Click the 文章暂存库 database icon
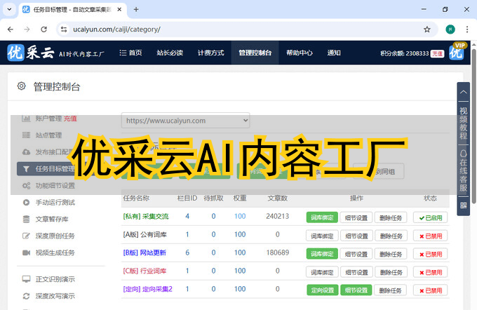The width and height of the screenshot is (477, 310). [26, 219]
